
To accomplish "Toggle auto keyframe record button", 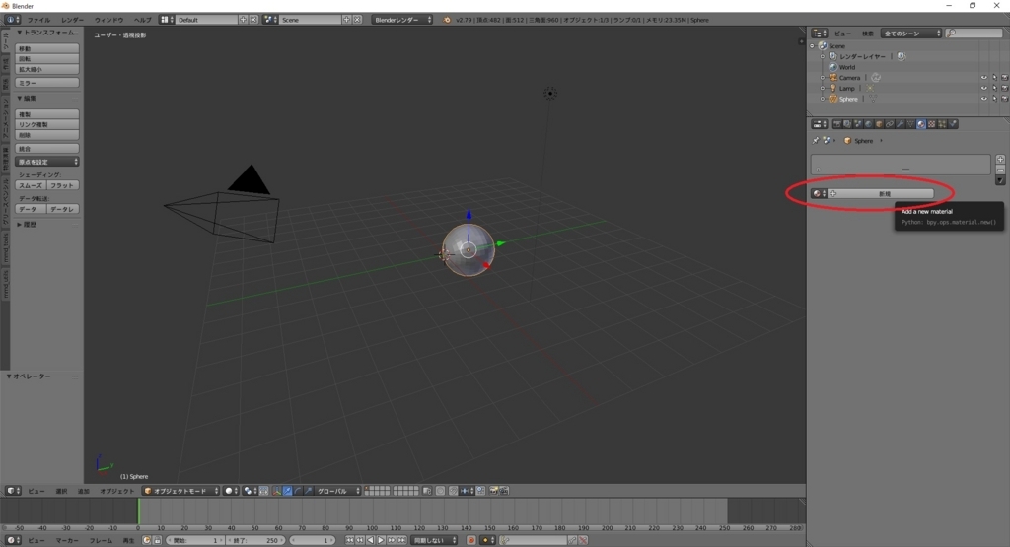I will pos(470,540).
